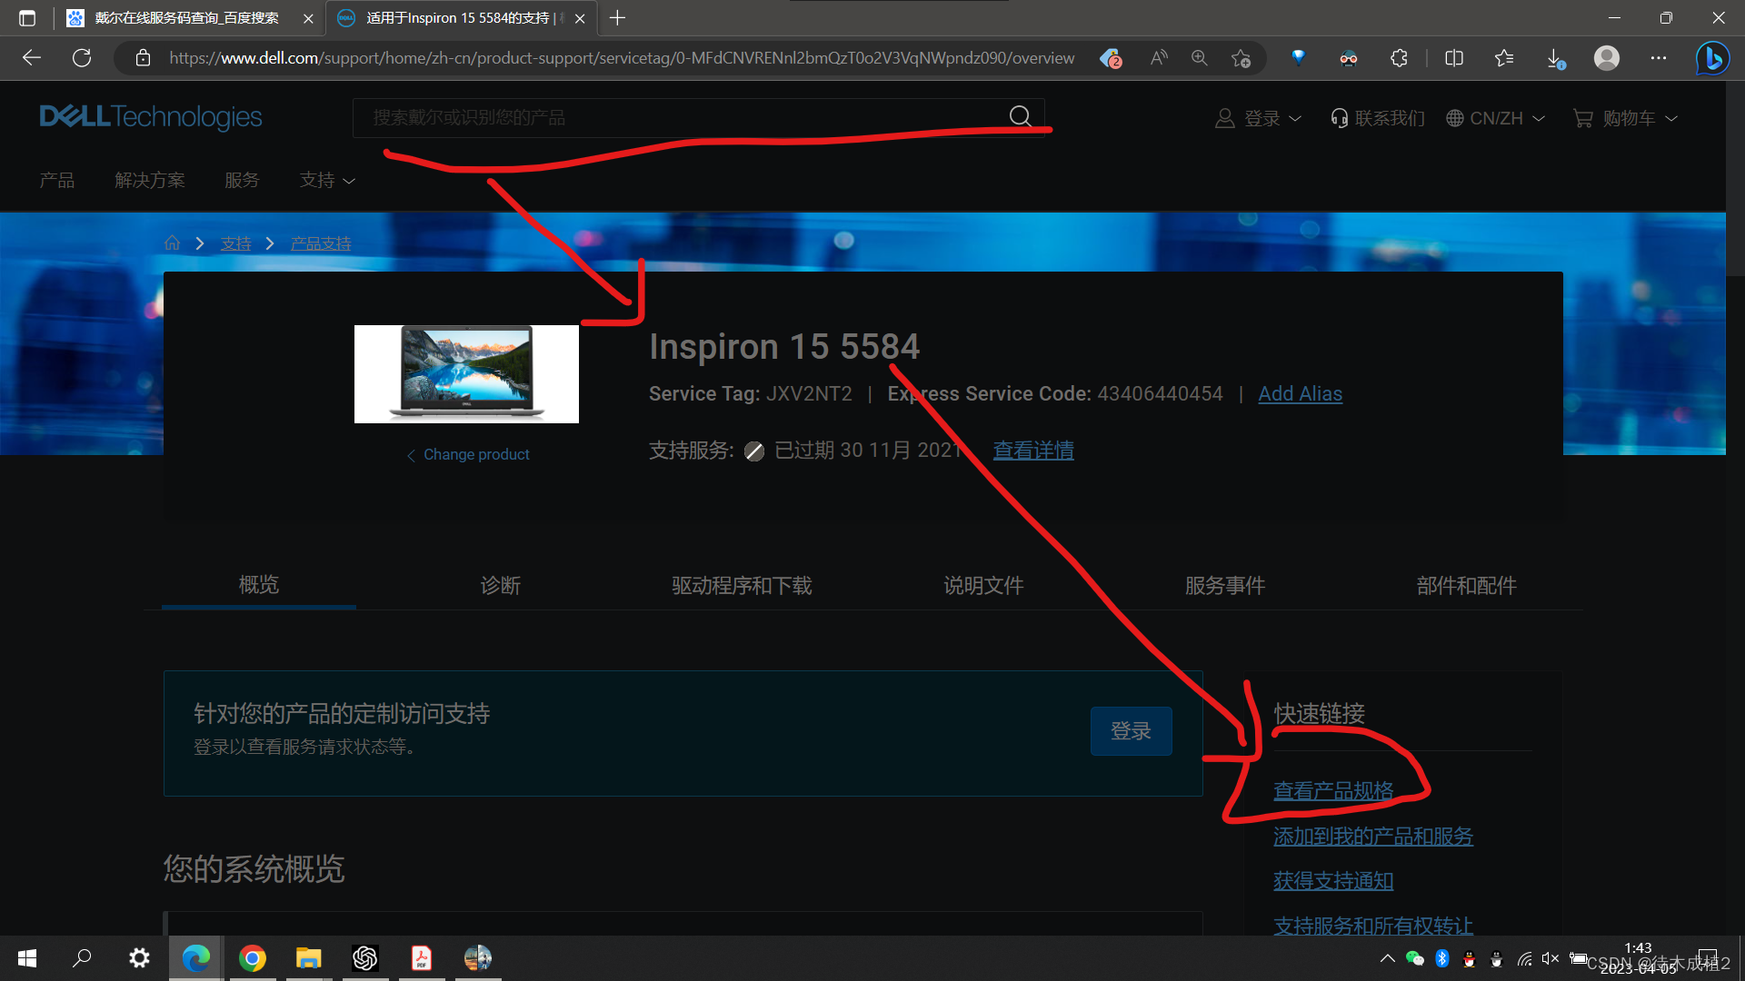Open Windows taskbar search
Screen dimensions: 1745x981
click(x=83, y=958)
